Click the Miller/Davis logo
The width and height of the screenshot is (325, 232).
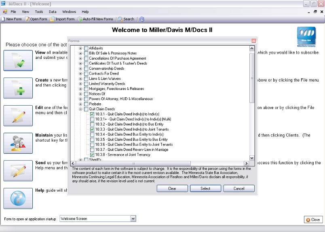pos(306,37)
